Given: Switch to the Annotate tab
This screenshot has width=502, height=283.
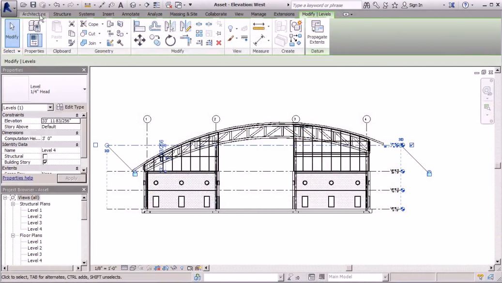Looking at the screenshot, I should pyautogui.click(x=131, y=14).
